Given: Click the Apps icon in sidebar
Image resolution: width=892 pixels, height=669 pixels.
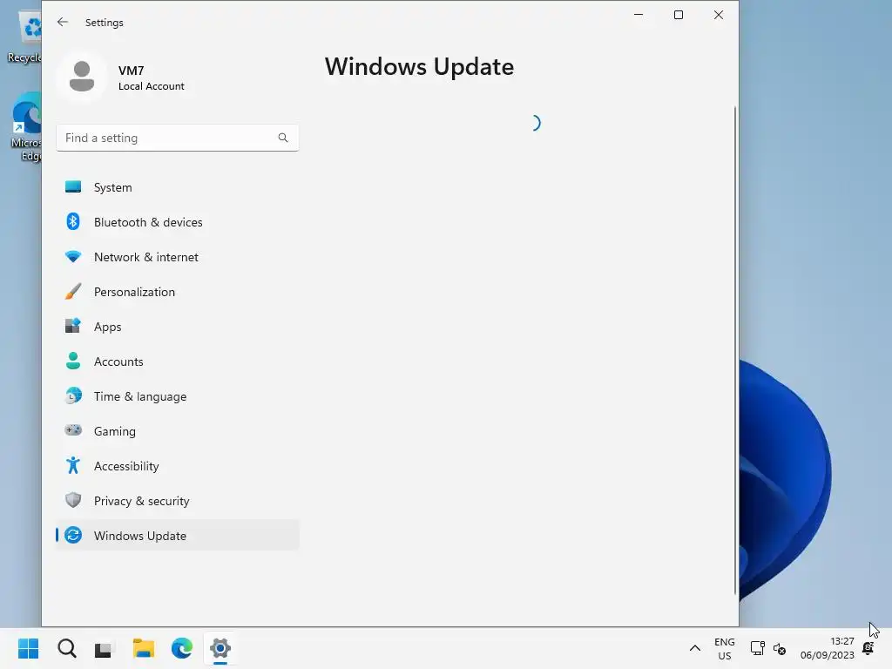Looking at the screenshot, I should click(x=73, y=326).
